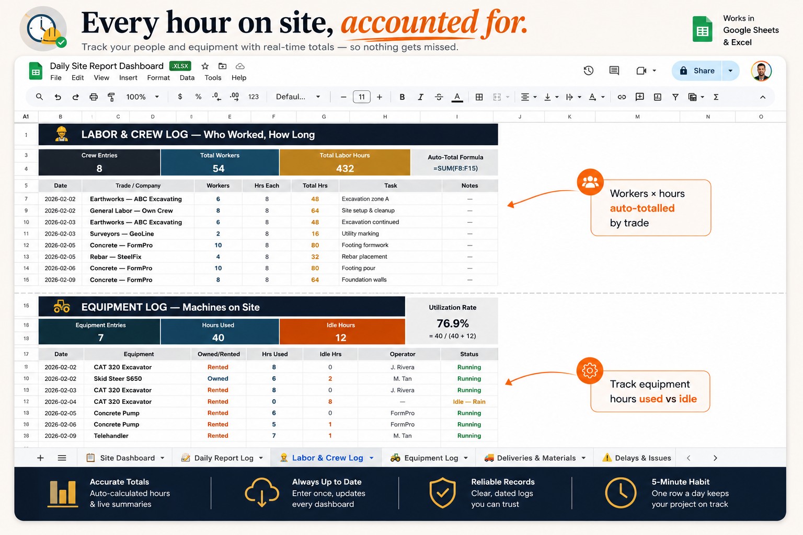Screen dimensions: 803x535
Task: Click the Share button
Action: coord(697,71)
